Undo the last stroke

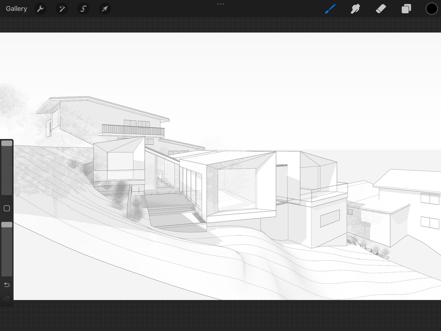click(7, 285)
